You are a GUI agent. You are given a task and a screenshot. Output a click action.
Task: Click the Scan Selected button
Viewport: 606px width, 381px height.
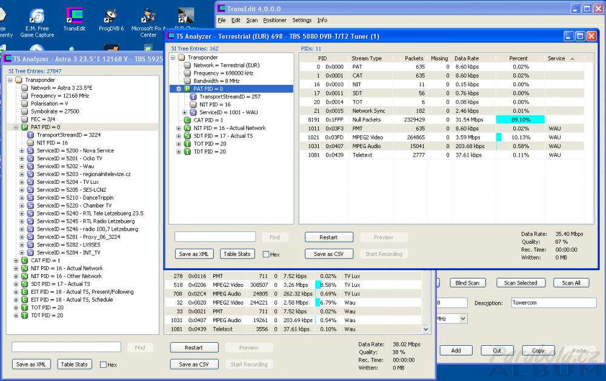pyautogui.click(x=521, y=283)
